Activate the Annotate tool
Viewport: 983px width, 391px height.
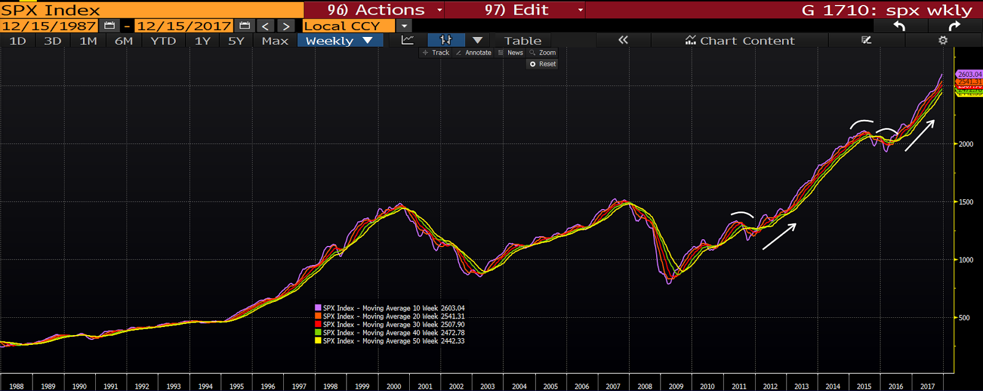click(x=474, y=53)
